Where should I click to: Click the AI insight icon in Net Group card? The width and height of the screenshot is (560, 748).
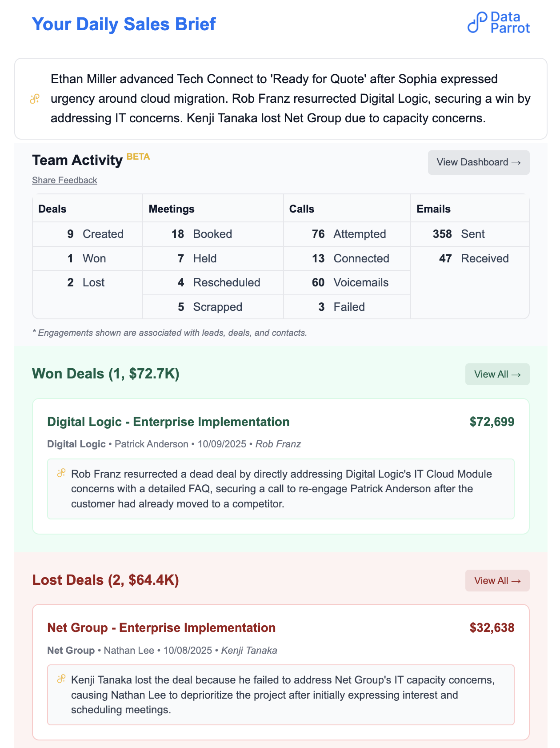pyautogui.click(x=61, y=679)
